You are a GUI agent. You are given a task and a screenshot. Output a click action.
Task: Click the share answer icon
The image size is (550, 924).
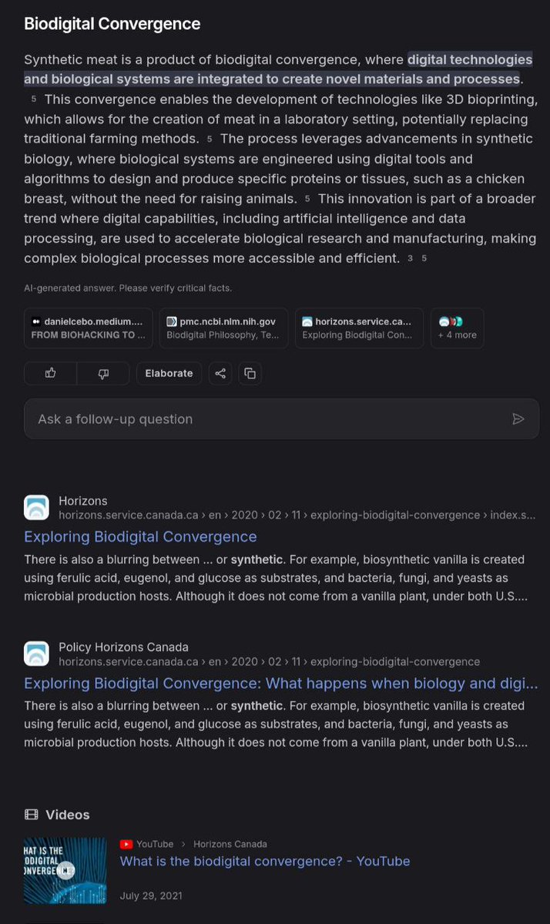pos(220,373)
